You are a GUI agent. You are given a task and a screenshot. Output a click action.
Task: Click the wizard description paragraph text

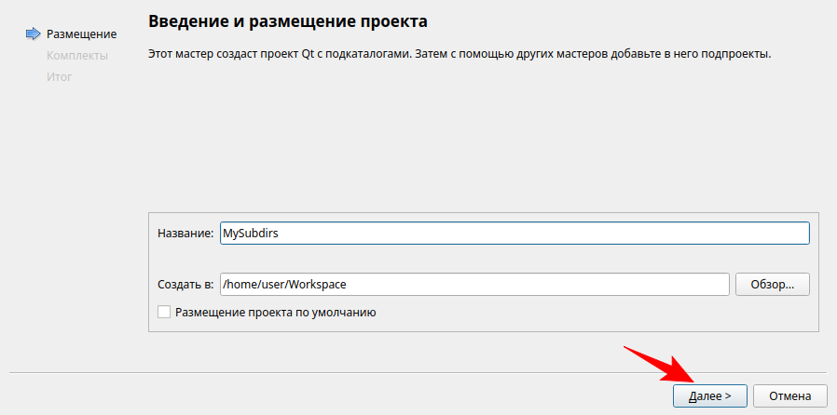pyautogui.click(x=460, y=55)
